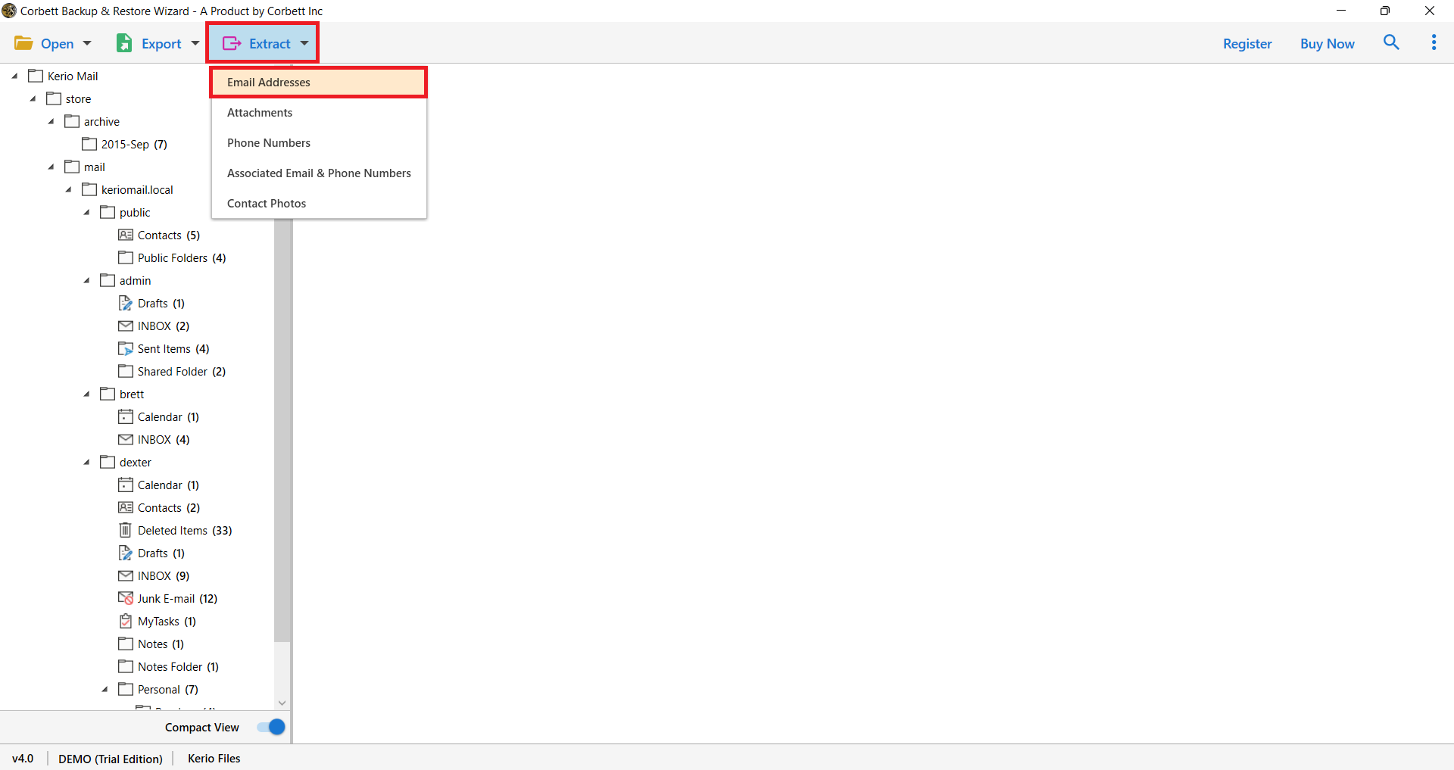Collapse the public folder node
This screenshot has width=1454, height=770.
coord(86,212)
